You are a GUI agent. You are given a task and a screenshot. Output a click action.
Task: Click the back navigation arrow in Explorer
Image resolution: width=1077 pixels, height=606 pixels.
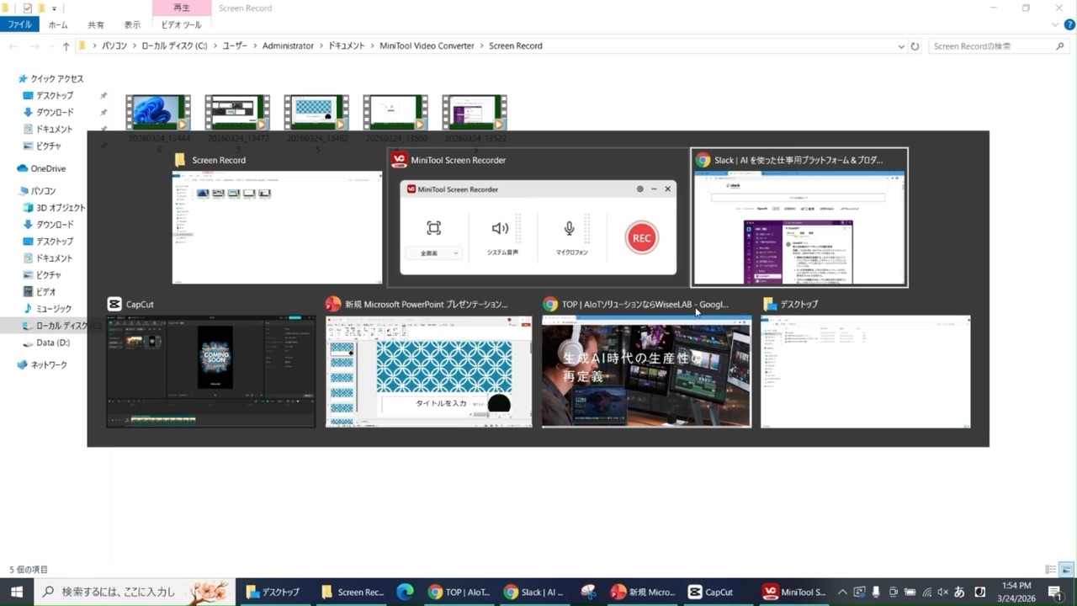13,46
